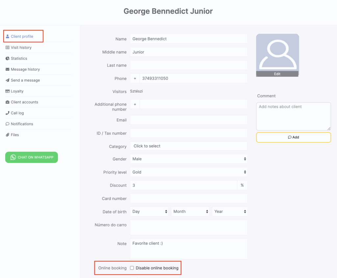This screenshot has height=278, width=337.
Task: Open the Month of birth dropdown
Action: click(190, 212)
